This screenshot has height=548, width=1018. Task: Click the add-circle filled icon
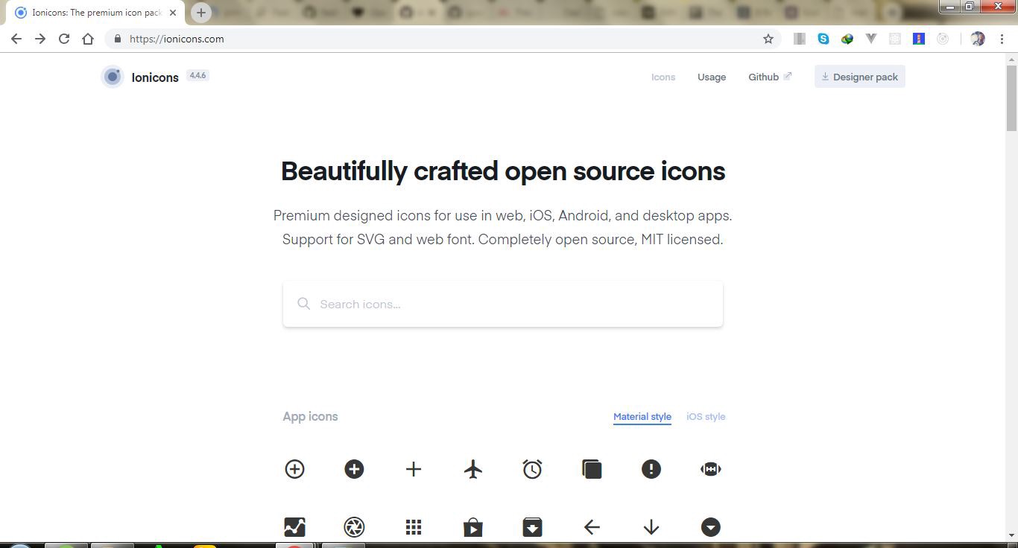click(354, 469)
